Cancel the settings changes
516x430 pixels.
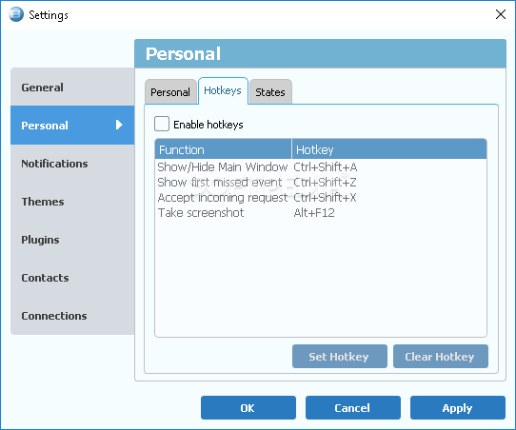coord(353,408)
